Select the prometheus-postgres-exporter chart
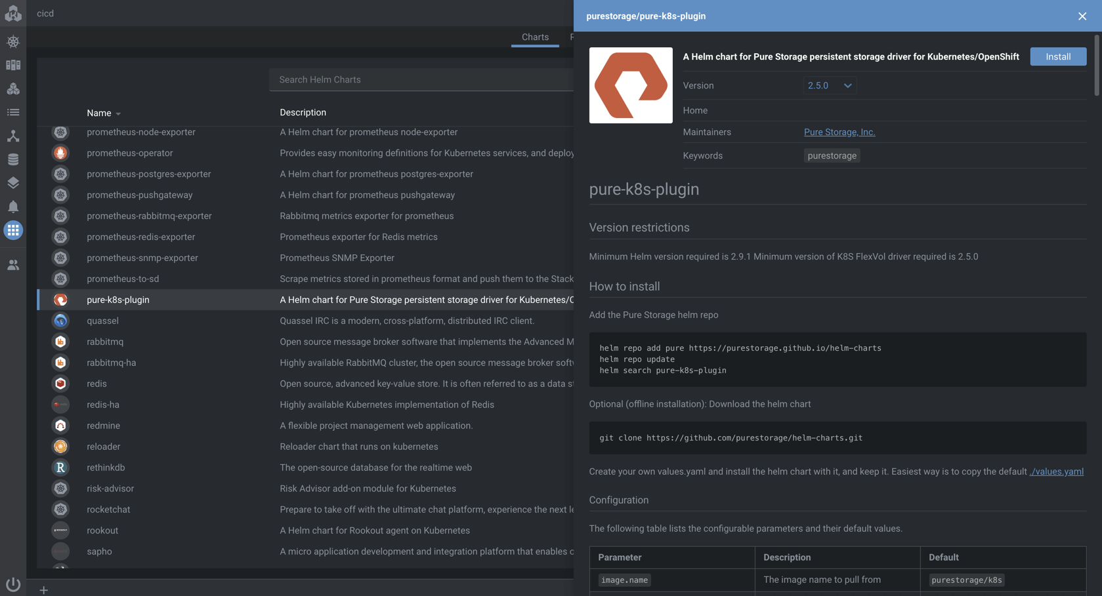1102x596 pixels. tap(305, 174)
